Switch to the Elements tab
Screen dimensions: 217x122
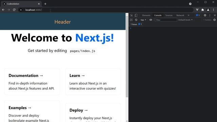(x=146, y=15)
